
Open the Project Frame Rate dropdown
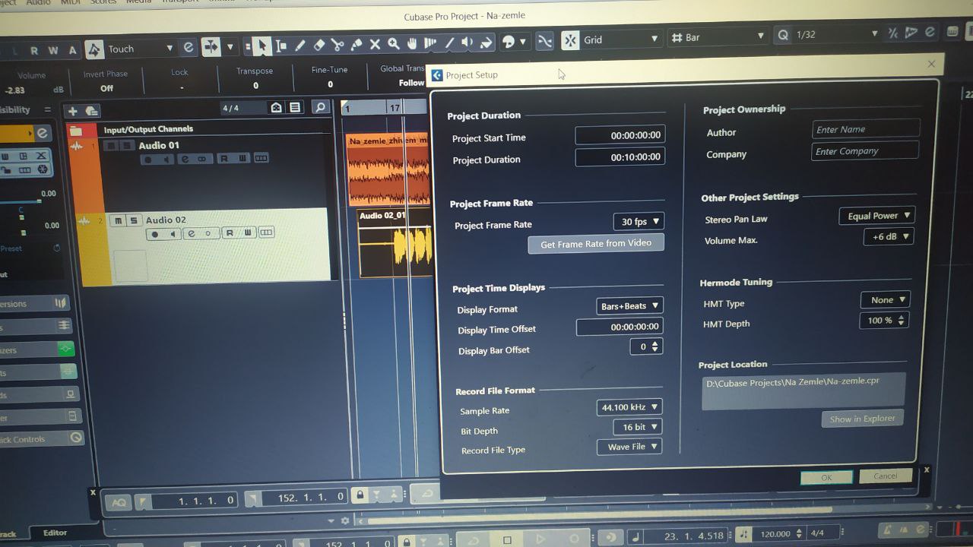pyautogui.click(x=639, y=222)
